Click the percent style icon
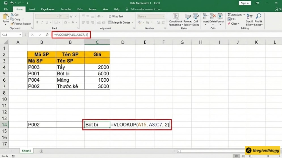The image size is (282, 158). click(x=147, y=22)
